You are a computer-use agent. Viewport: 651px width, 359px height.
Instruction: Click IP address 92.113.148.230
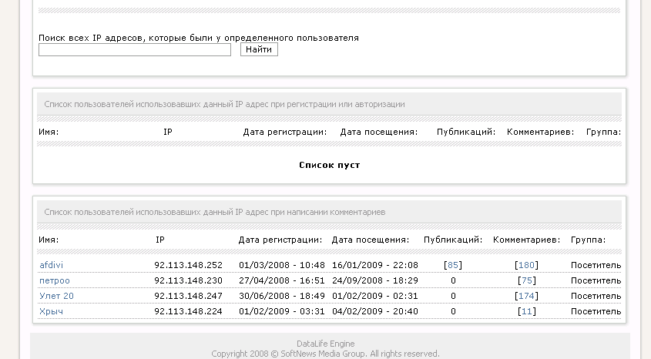tap(188, 280)
